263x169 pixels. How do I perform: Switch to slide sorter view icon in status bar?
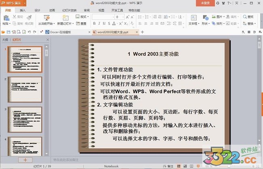[185, 166]
